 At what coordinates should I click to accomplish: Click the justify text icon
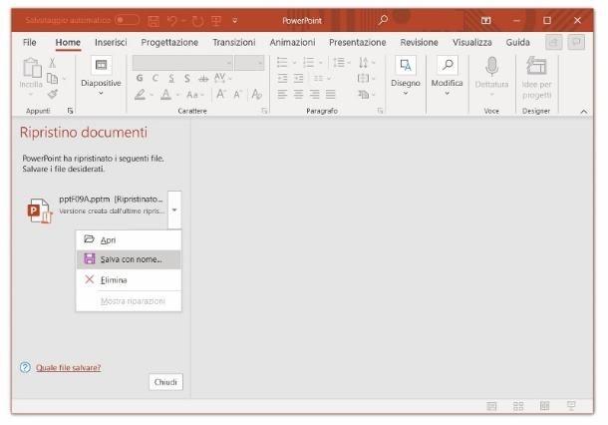click(x=331, y=94)
